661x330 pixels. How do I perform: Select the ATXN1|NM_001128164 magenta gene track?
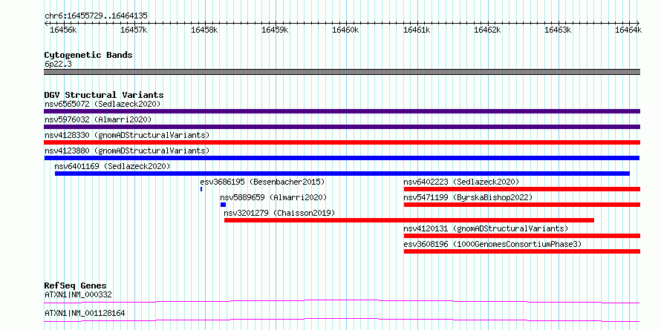pos(342,320)
